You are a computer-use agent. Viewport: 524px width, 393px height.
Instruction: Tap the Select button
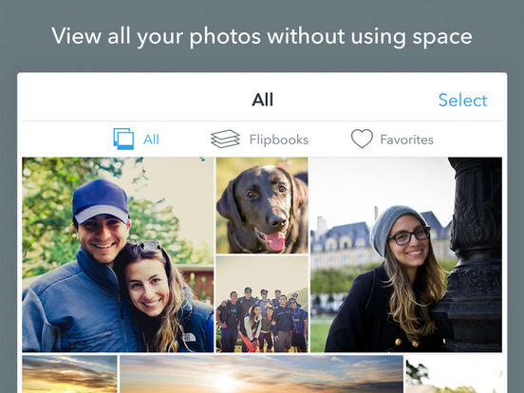463,101
